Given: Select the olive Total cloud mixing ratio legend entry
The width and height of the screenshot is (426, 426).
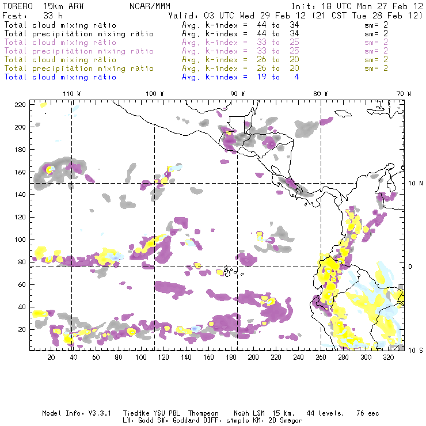Looking at the screenshot, I should (60, 60).
